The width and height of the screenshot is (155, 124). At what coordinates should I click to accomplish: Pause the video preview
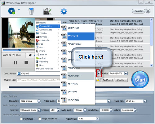(x=15, y=63)
